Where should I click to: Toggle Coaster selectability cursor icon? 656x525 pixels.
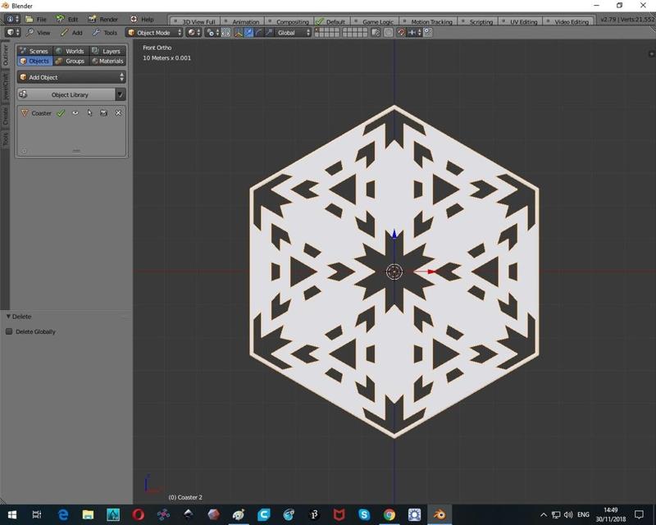89,113
